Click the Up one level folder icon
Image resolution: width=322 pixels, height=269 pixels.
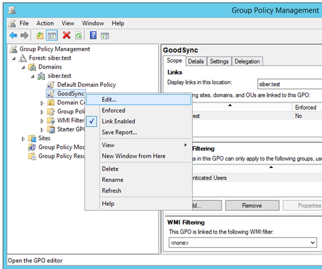click(x=40, y=36)
